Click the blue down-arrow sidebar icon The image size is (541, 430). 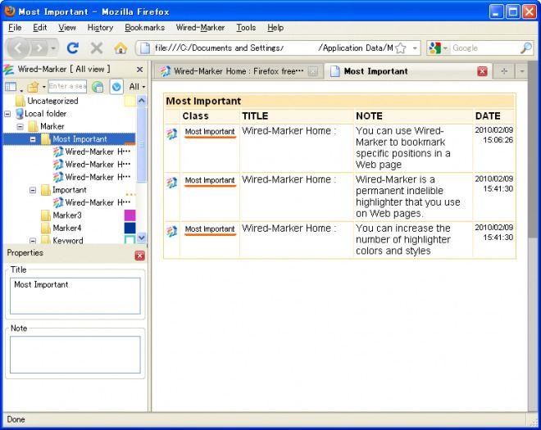pos(116,86)
